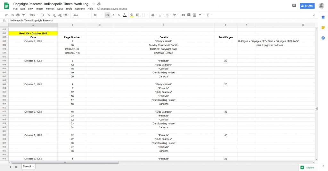Screen dimensions: 328x171
Task: Add a new sheet with plus icon
Action: 10,167
